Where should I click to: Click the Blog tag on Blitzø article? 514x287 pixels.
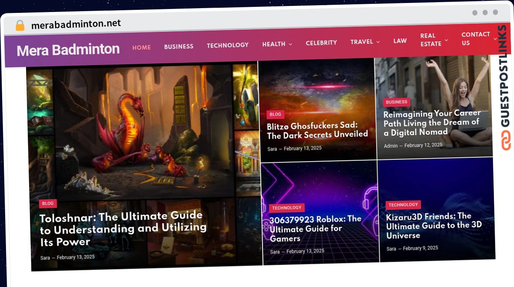275,114
